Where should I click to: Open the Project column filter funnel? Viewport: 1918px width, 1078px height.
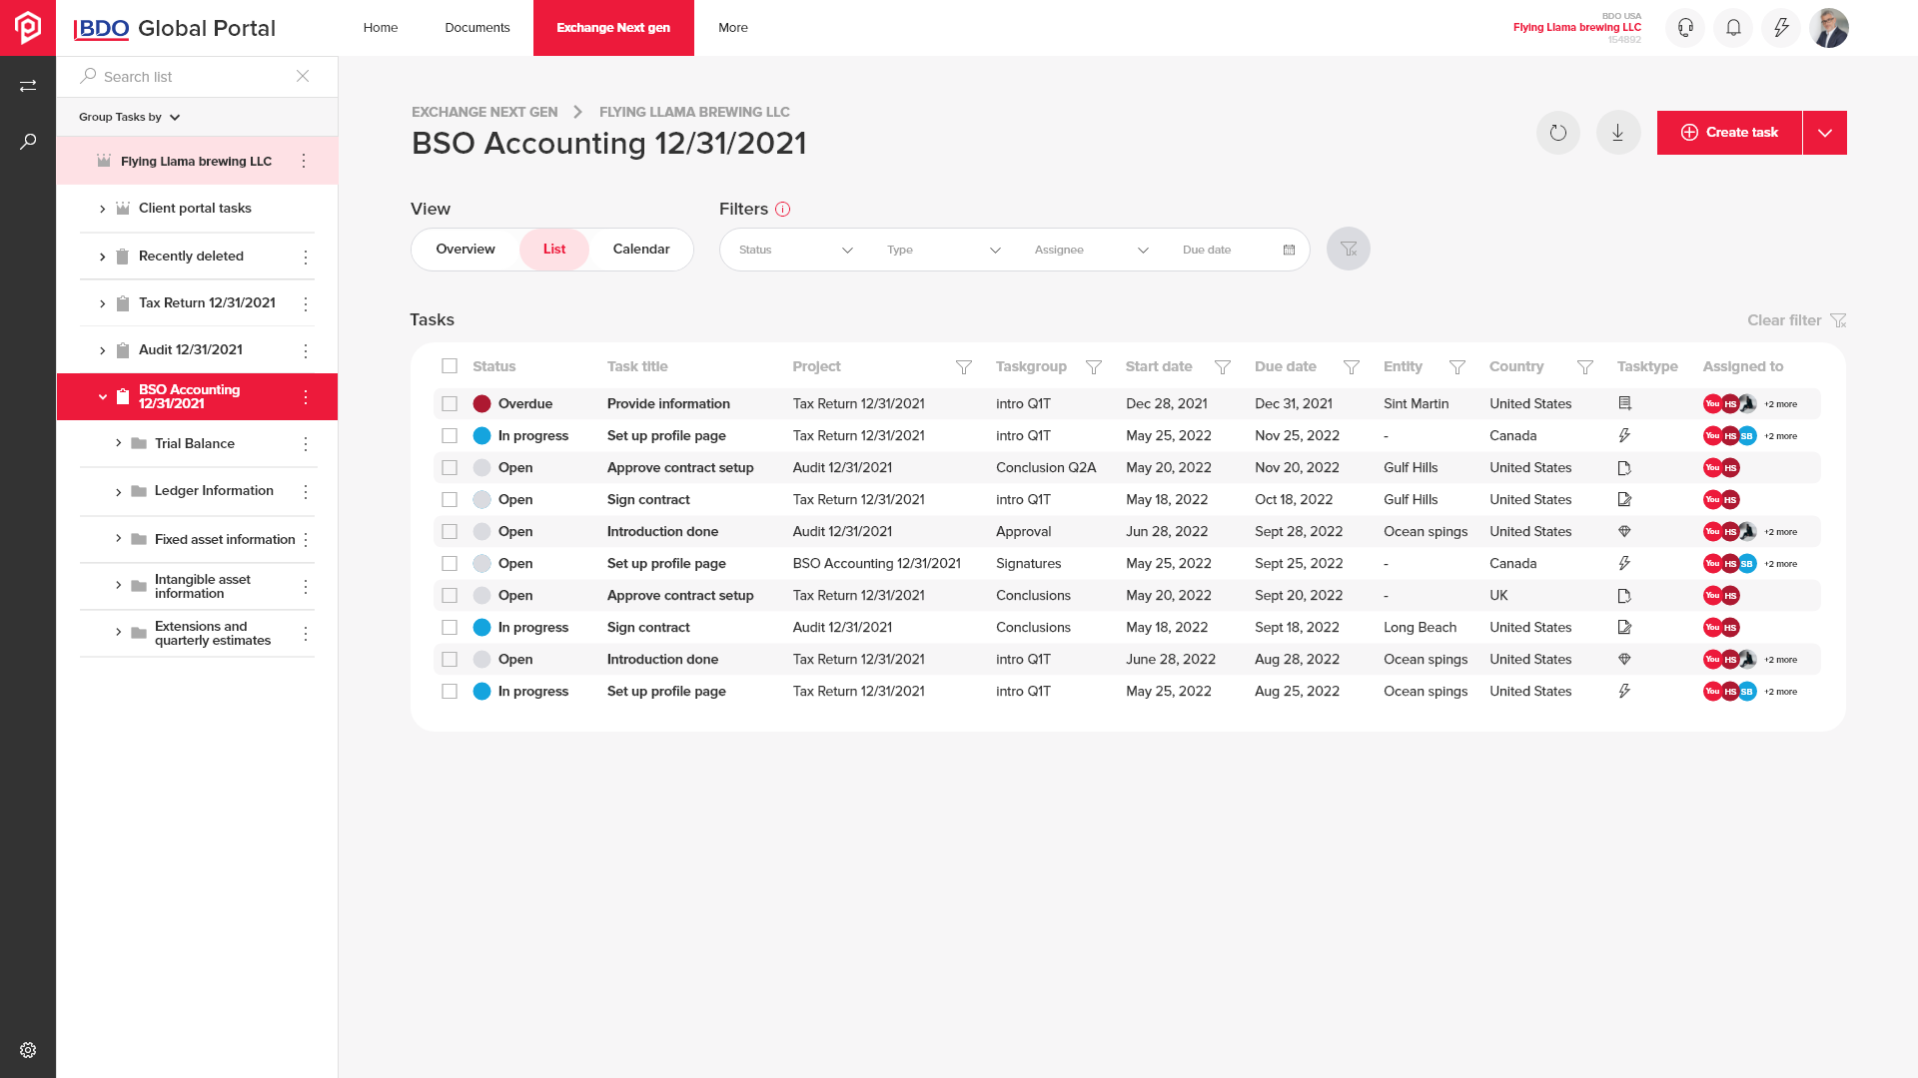pyautogui.click(x=964, y=367)
